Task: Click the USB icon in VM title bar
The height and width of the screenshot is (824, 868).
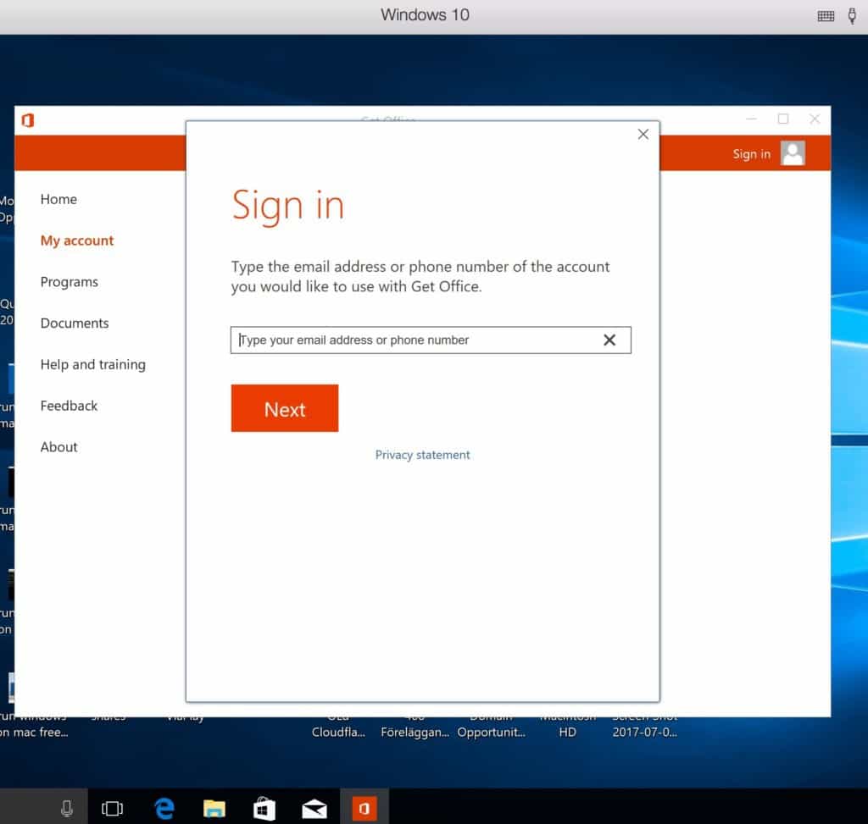Action: [852, 15]
